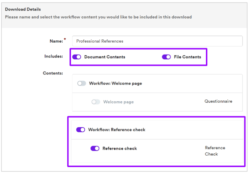The image size is (249, 174).
Task: Click the Name field label
Action: click(56, 41)
